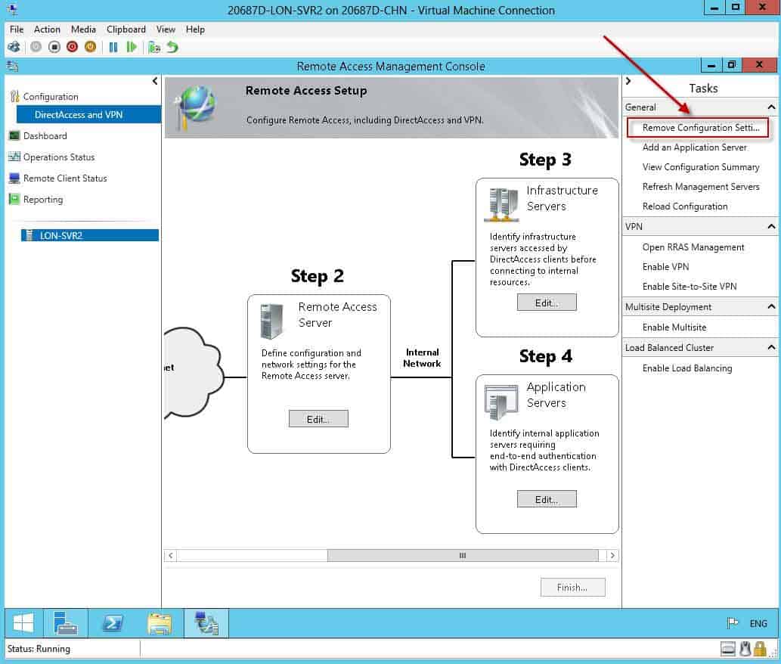Launch PowerShell from the taskbar
The height and width of the screenshot is (664, 781).
click(x=112, y=623)
